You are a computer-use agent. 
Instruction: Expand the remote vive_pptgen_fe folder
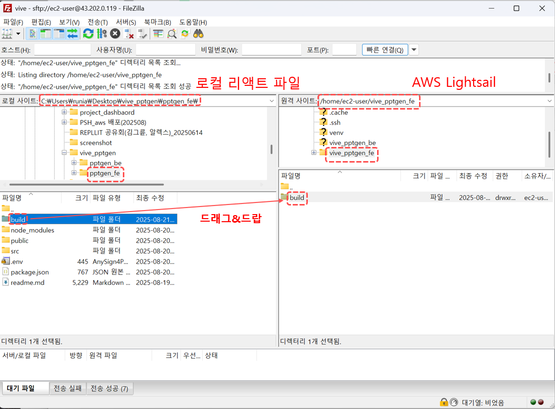click(x=313, y=152)
